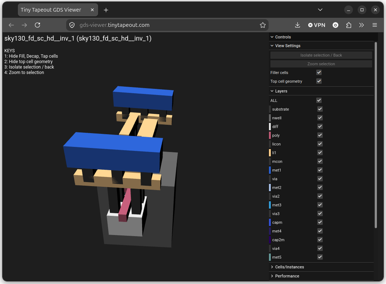Uncheck the Filler cells checkbox
The width and height of the screenshot is (386, 284).
pos(319,73)
